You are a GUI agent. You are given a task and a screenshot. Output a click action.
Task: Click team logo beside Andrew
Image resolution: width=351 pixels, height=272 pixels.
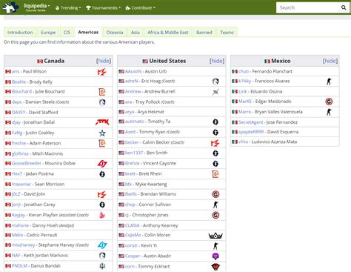tap(215, 92)
